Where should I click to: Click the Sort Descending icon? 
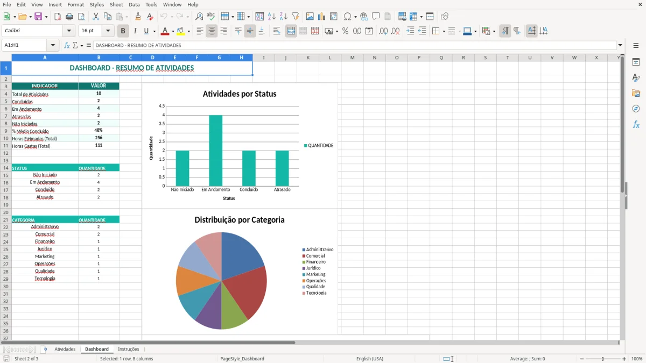pos(284,17)
